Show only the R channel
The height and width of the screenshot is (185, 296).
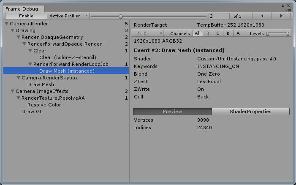point(207,33)
